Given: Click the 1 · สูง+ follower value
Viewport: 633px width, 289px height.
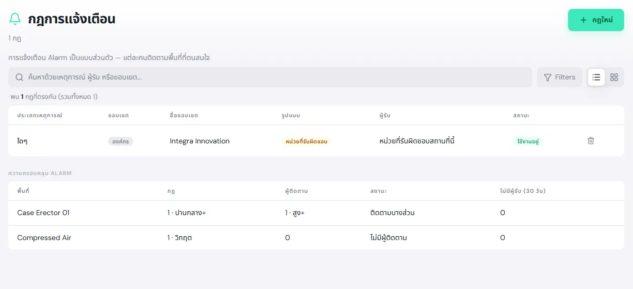Looking at the screenshot, I should (x=295, y=213).
